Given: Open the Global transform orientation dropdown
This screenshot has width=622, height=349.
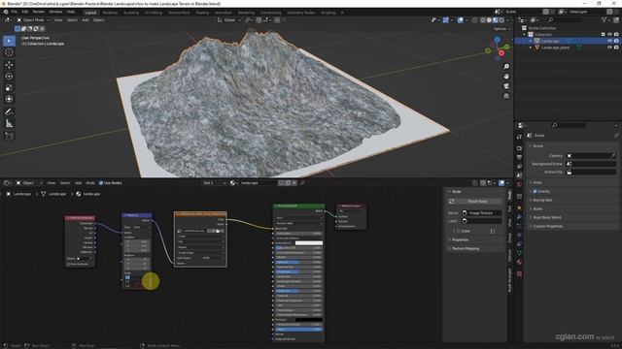Looking at the screenshot, I should click(229, 19).
